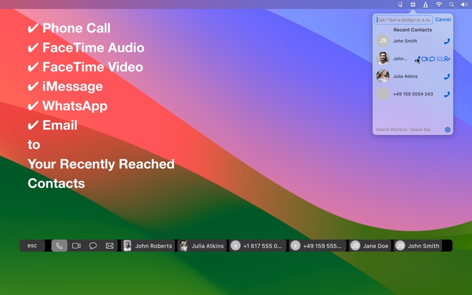This screenshot has height=295, width=472.
Task: Open the traffic-cone icon in the menu bar
Action: [426, 4]
